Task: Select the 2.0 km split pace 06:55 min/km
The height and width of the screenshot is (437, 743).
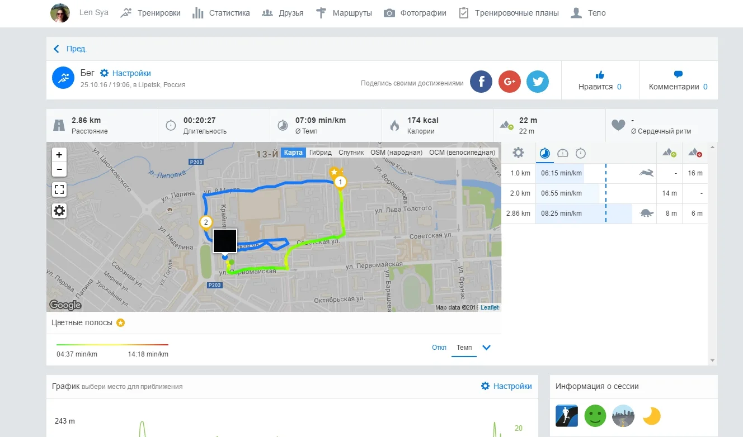Action: click(561, 193)
